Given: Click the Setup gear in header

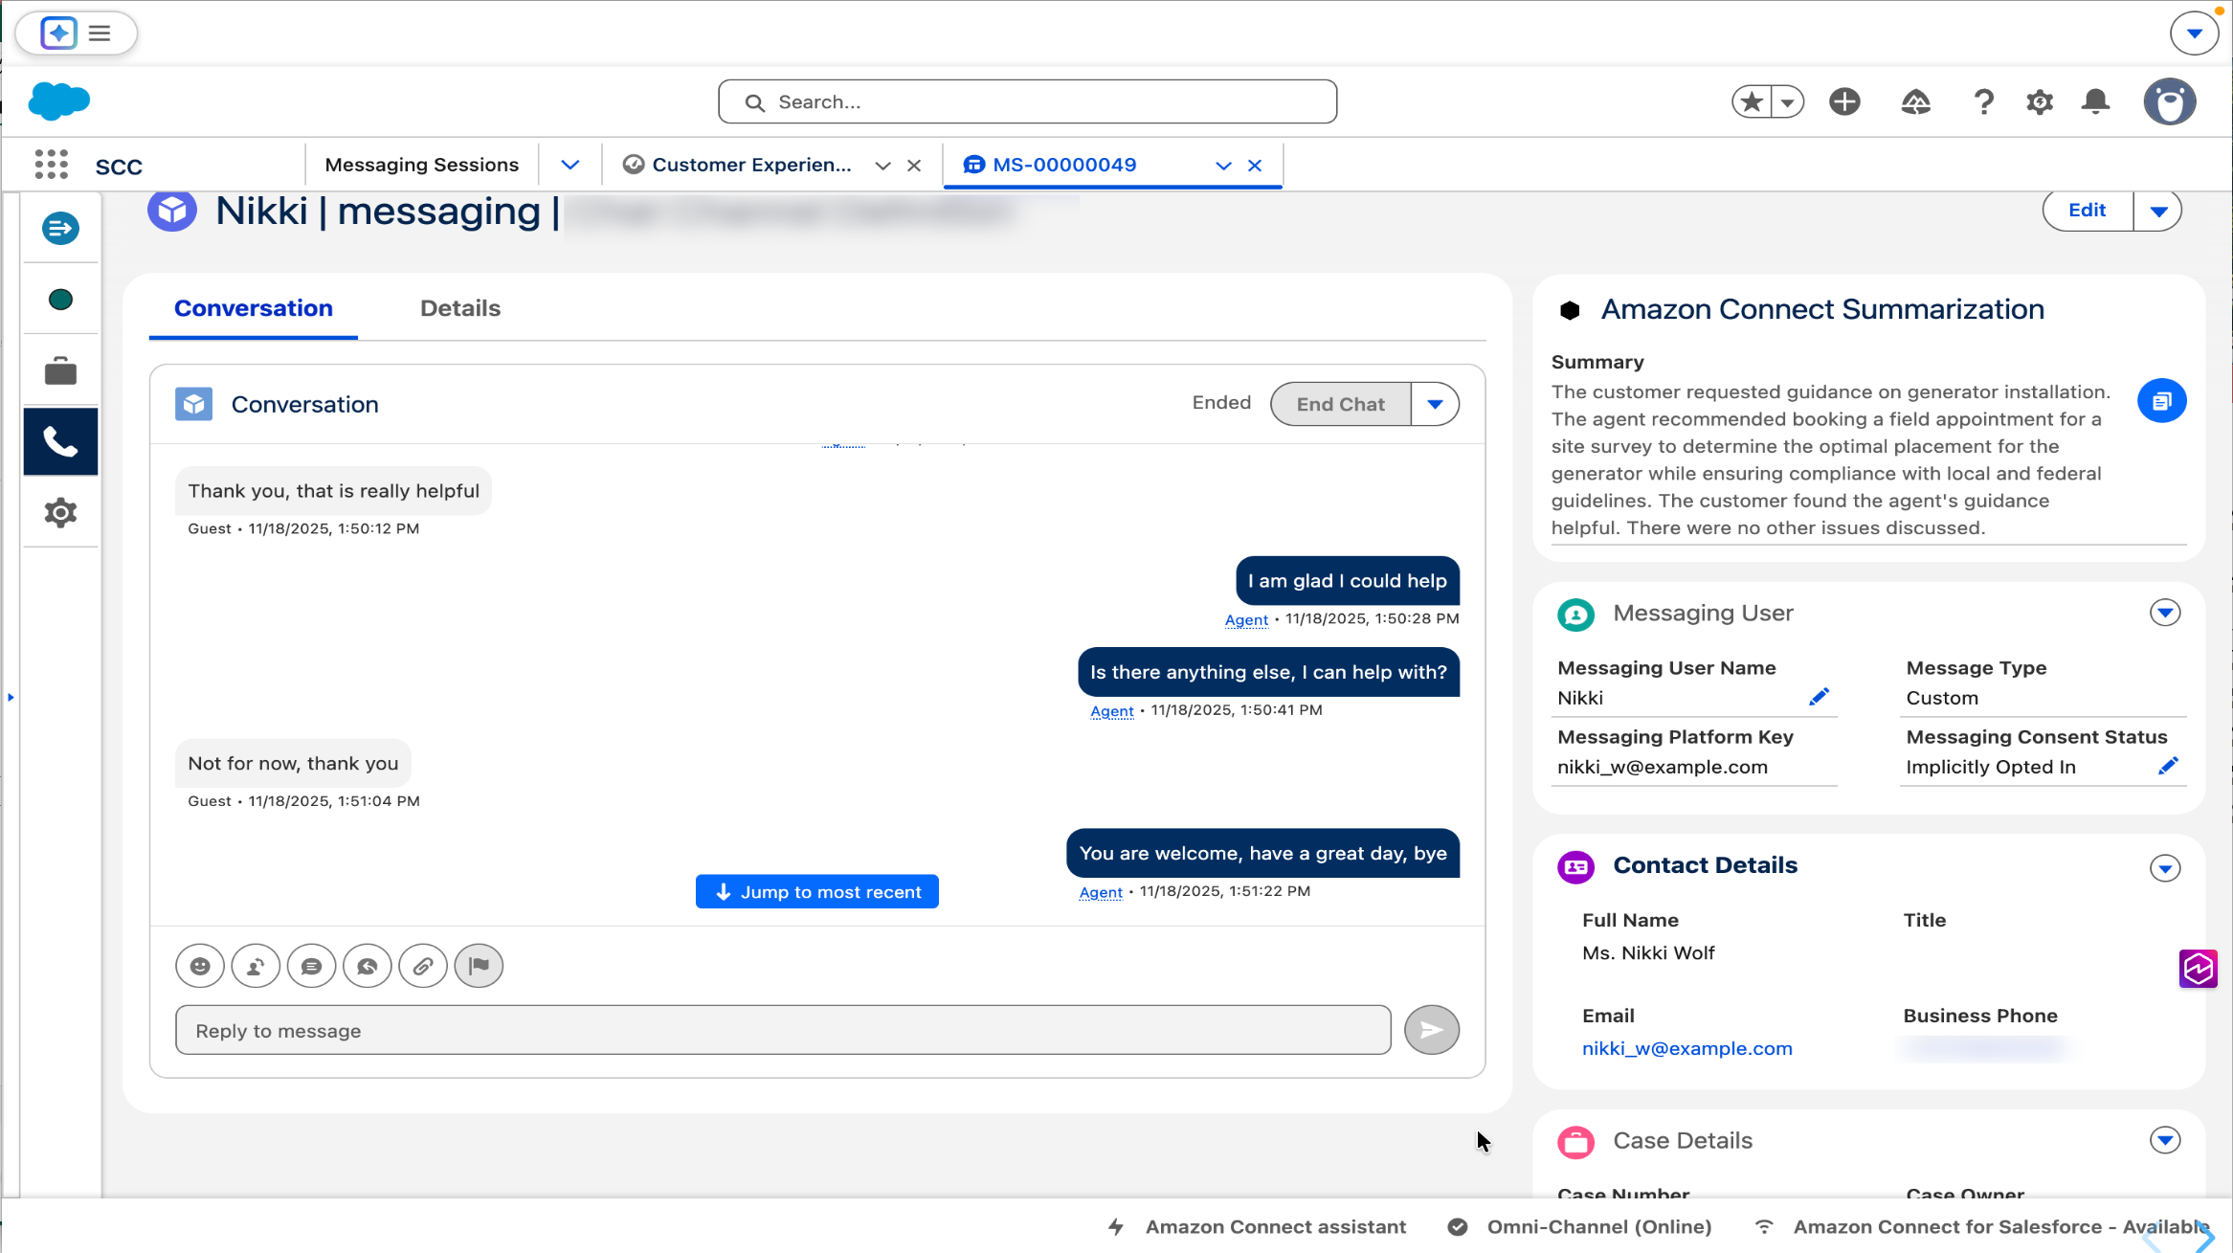Looking at the screenshot, I should pos(2040,101).
